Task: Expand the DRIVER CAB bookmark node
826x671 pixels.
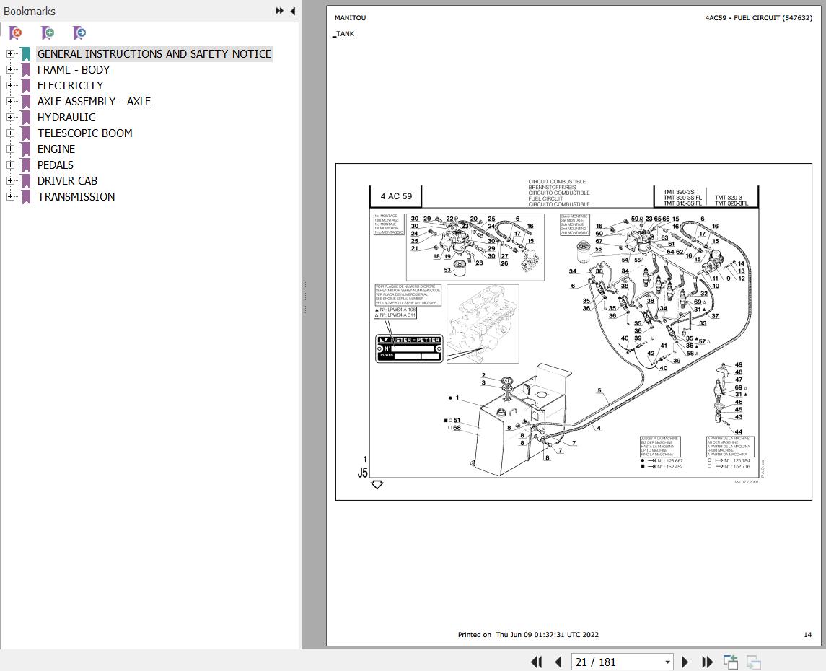Action: (x=10, y=180)
